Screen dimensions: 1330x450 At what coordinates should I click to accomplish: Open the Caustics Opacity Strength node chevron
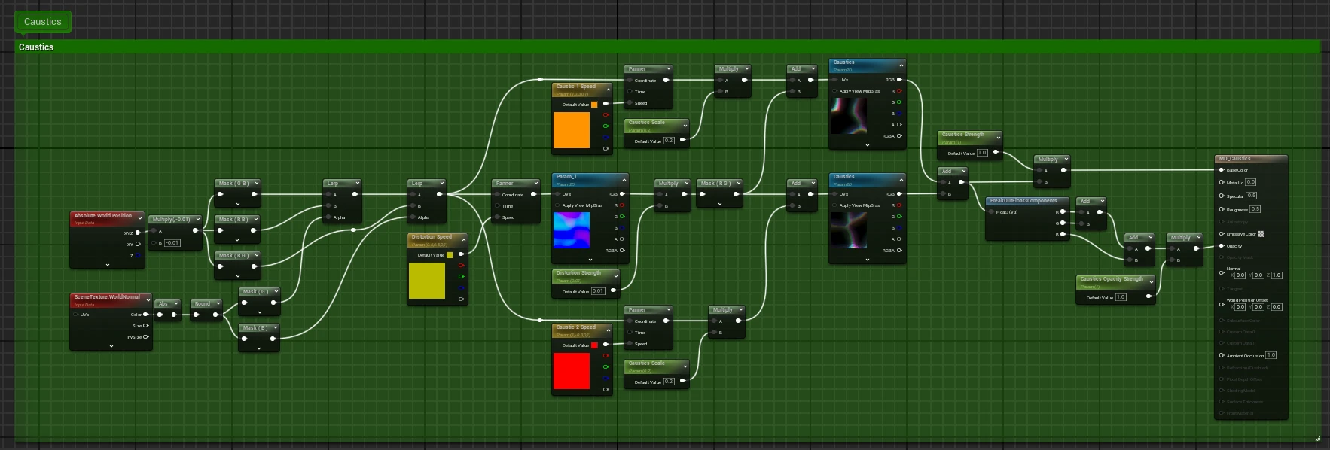(1152, 281)
